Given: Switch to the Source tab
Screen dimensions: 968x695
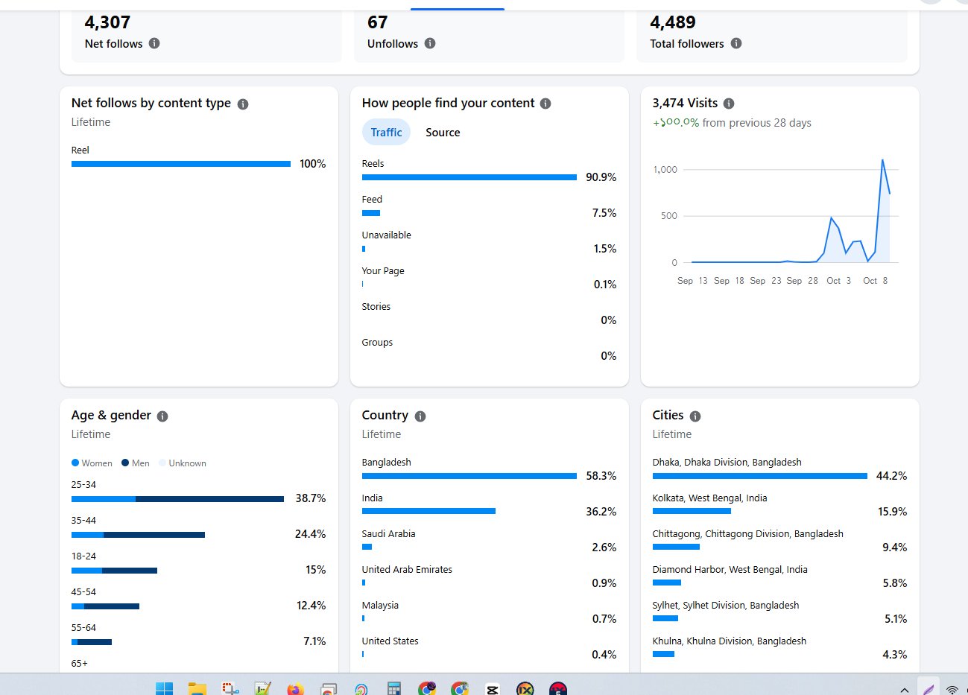Looking at the screenshot, I should [443, 133].
